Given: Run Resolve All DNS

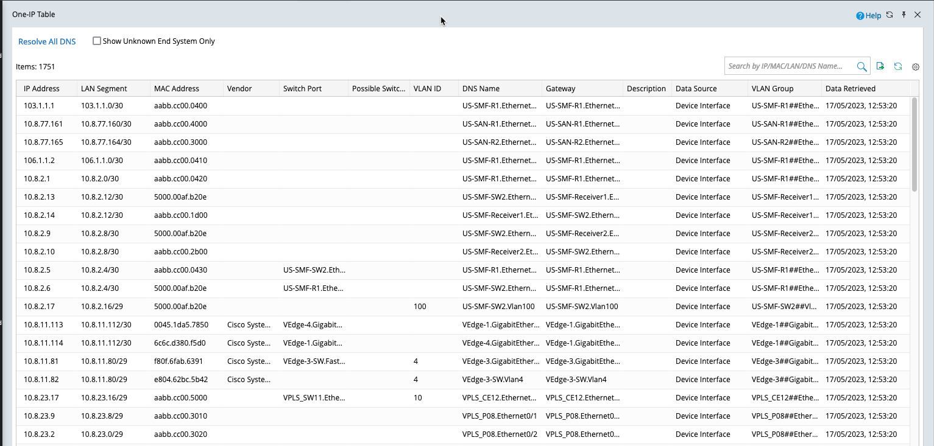Looking at the screenshot, I should 47,41.
